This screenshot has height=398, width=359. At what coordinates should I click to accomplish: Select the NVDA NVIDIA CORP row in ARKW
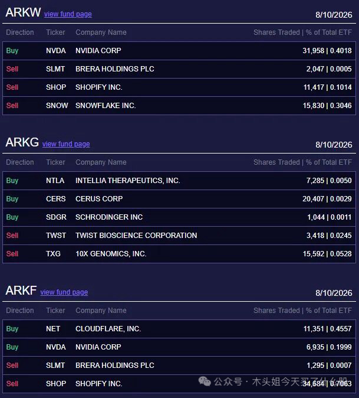tap(179, 51)
